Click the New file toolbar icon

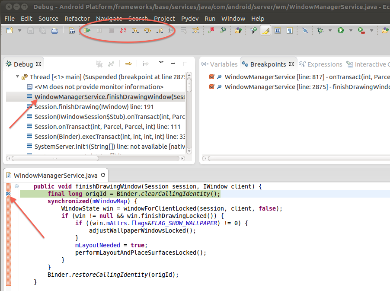tap(10, 30)
